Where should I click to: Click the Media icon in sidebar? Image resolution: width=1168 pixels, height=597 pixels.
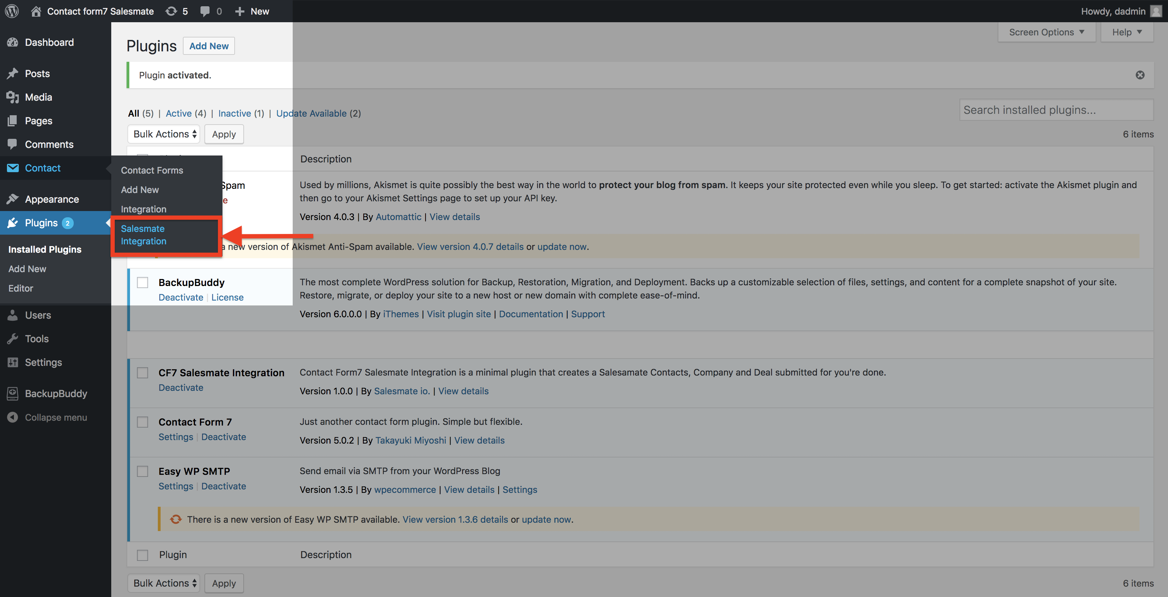pos(13,97)
